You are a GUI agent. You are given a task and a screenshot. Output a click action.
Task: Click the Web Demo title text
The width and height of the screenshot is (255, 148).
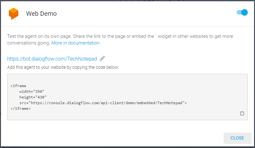[41, 14]
